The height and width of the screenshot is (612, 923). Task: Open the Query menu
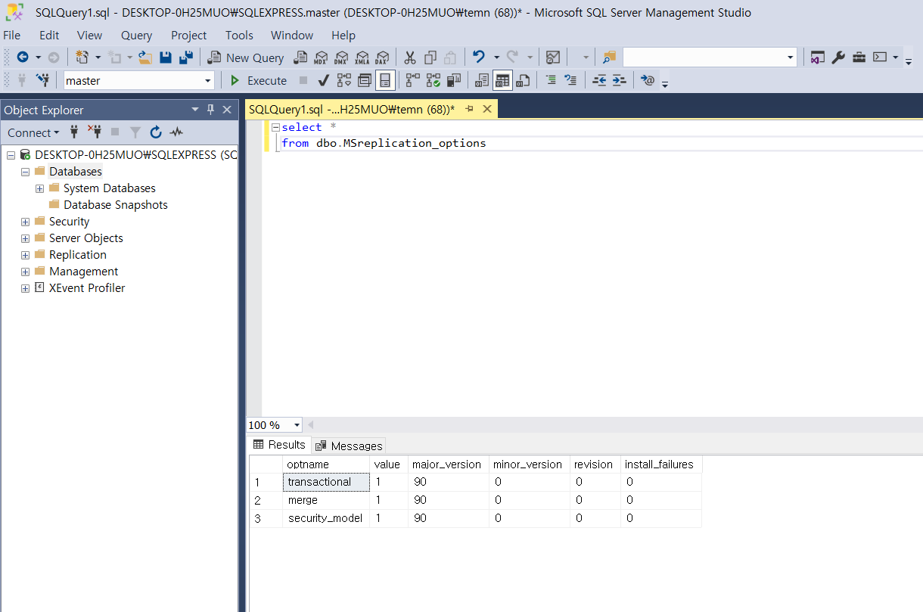(x=136, y=35)
